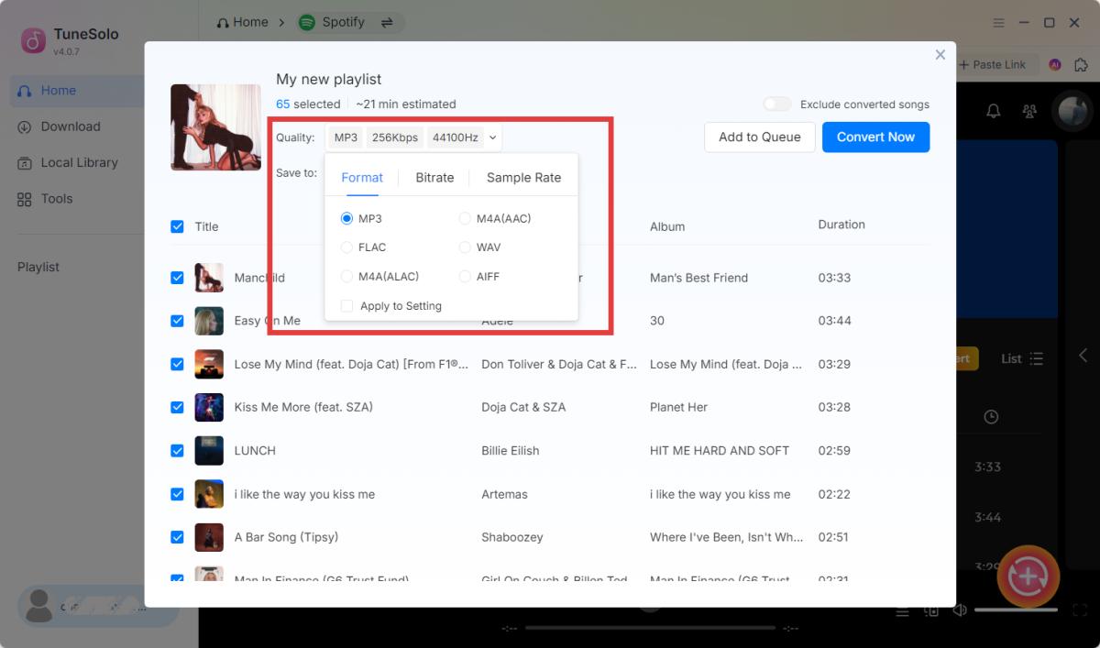The height and width of the screenshot is (648, 1100).
Task: Click the Billie Eilish artist cell
Action: [511, 451]
